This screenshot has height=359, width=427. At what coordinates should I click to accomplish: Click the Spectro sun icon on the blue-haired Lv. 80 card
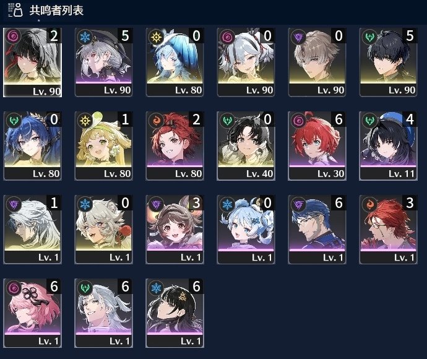pos(156,37)
